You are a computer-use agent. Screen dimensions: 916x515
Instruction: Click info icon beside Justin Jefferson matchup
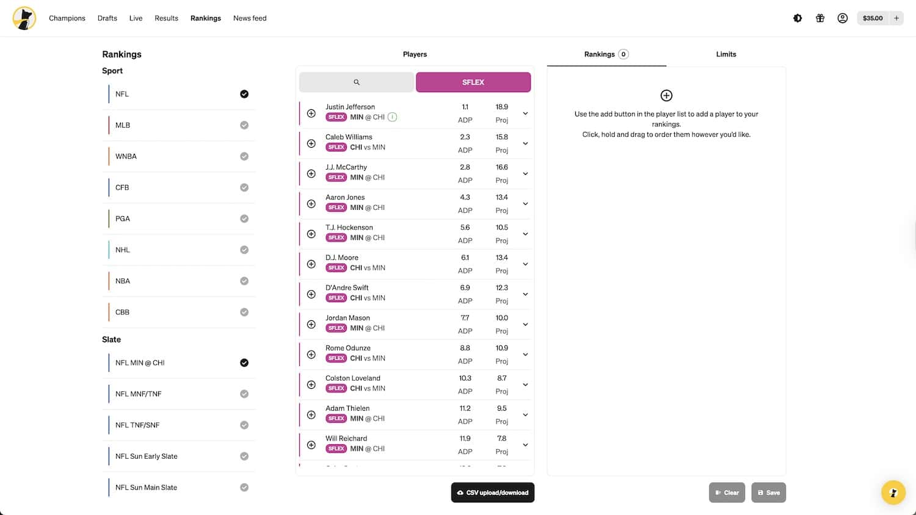tap(393, 117)
